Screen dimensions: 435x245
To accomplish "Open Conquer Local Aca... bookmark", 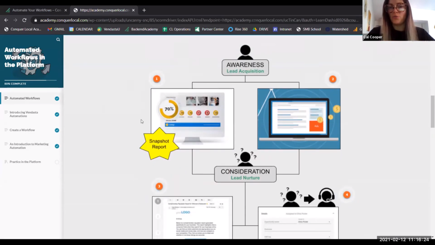I will [x=23, y=29].
